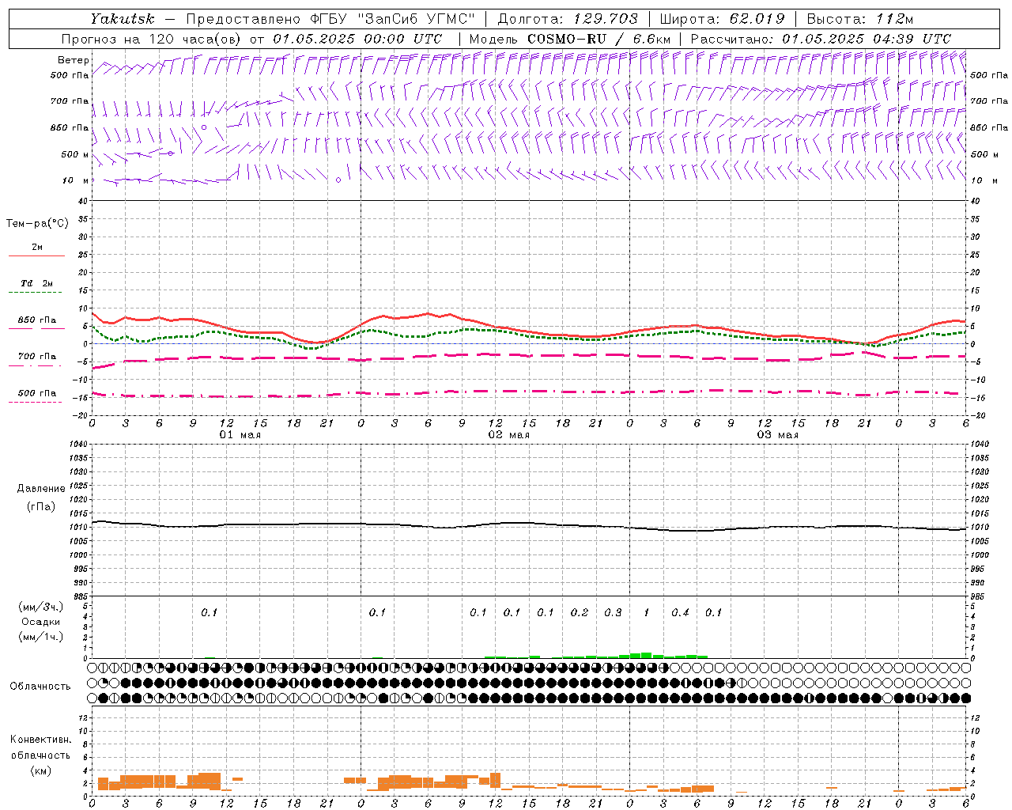Click the '(км)' unit under convective cloudiness
The image size is (1012, 810).
40,770
